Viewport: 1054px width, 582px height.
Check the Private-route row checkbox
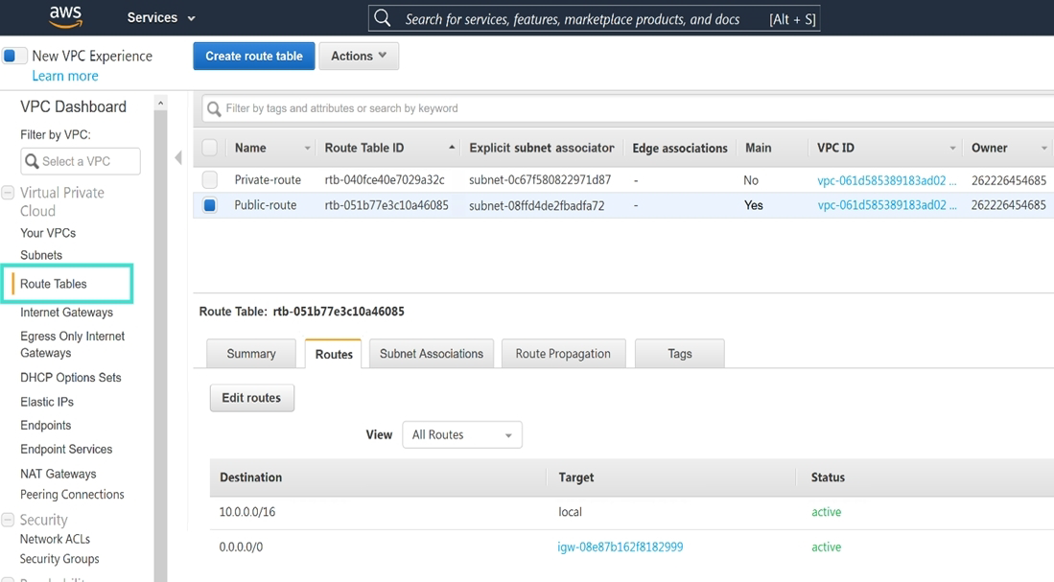pos(210,180)
